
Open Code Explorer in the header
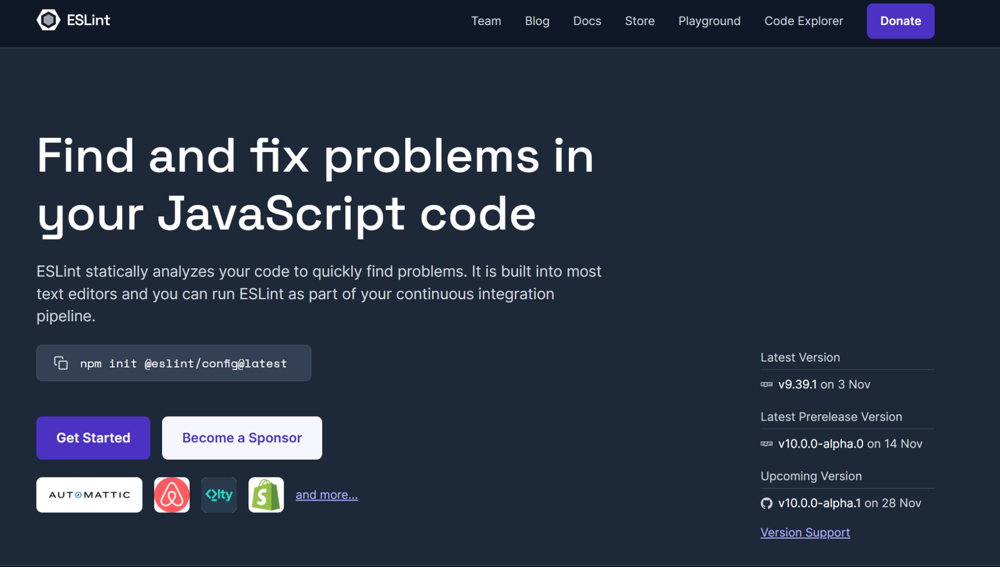point(803,21)
